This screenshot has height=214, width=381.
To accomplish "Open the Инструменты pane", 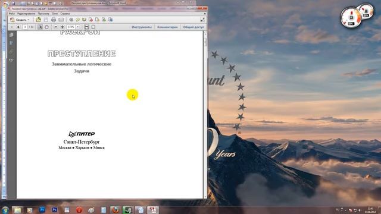I will coord(142,27).
